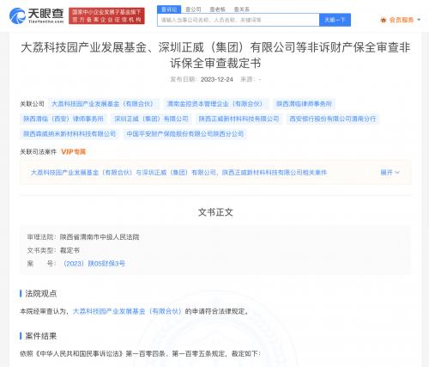
Task: Open 大荔科技园产业发展基金 link in 法院观点
Action: tap(127, 311)
